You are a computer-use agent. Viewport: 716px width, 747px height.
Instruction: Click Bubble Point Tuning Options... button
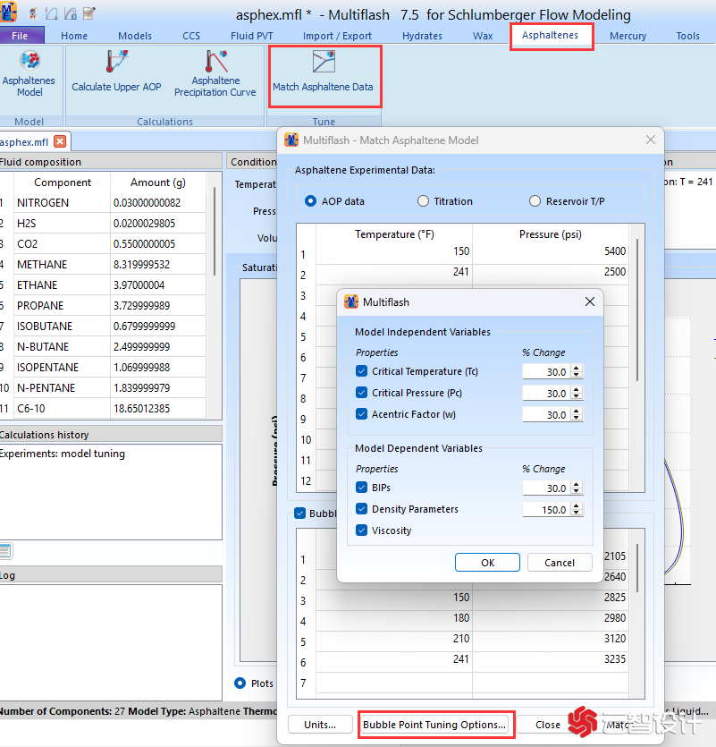pos(434,724)
